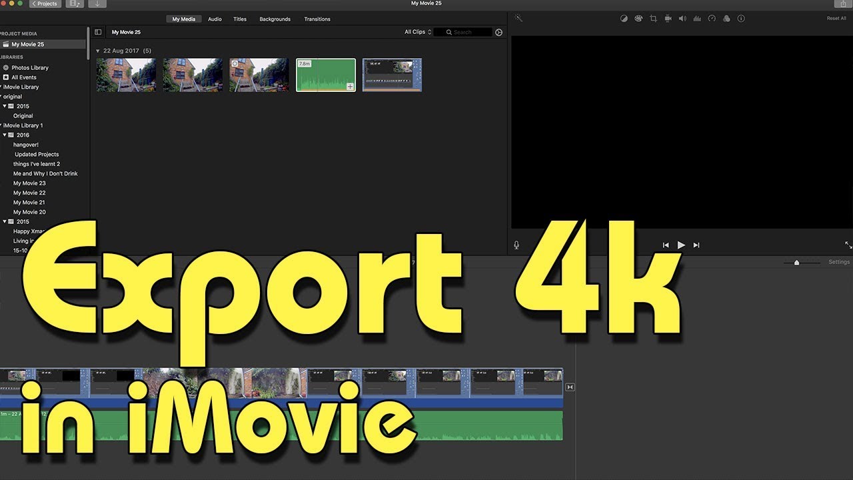Open timeline Settings

[839, 262]
